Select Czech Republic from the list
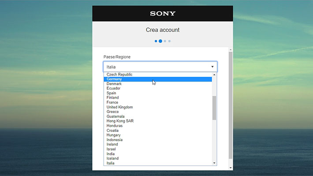 [158, 75]
